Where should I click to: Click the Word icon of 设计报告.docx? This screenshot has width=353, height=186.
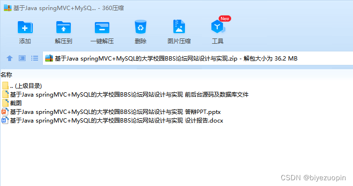[x=5, y=121]
